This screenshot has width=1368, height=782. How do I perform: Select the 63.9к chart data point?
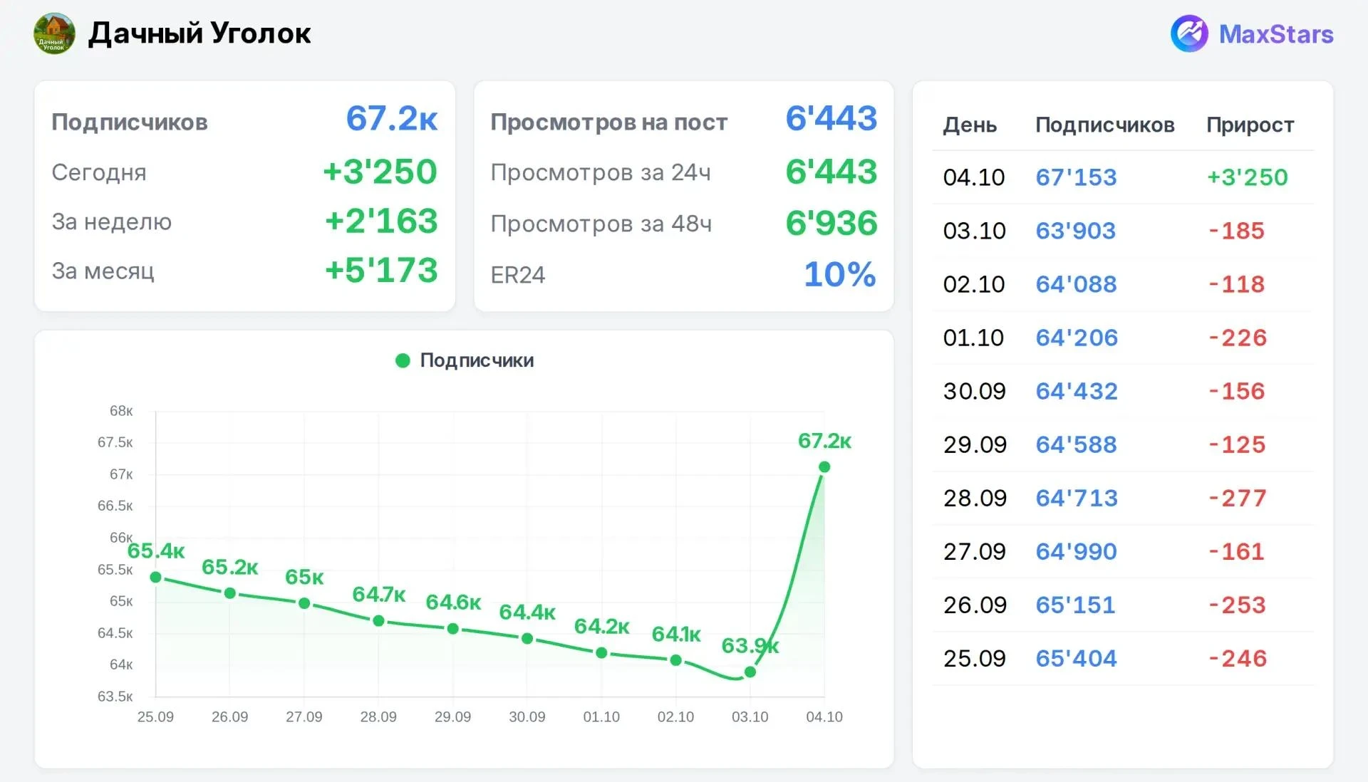pos(750,672)
